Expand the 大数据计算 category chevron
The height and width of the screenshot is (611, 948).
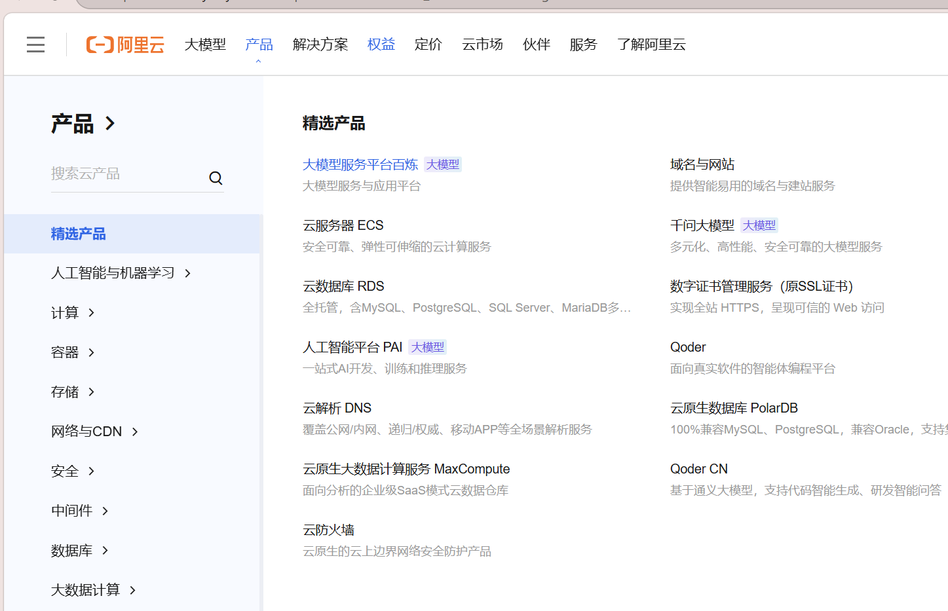pyautogui.click(x=133, y=590)
